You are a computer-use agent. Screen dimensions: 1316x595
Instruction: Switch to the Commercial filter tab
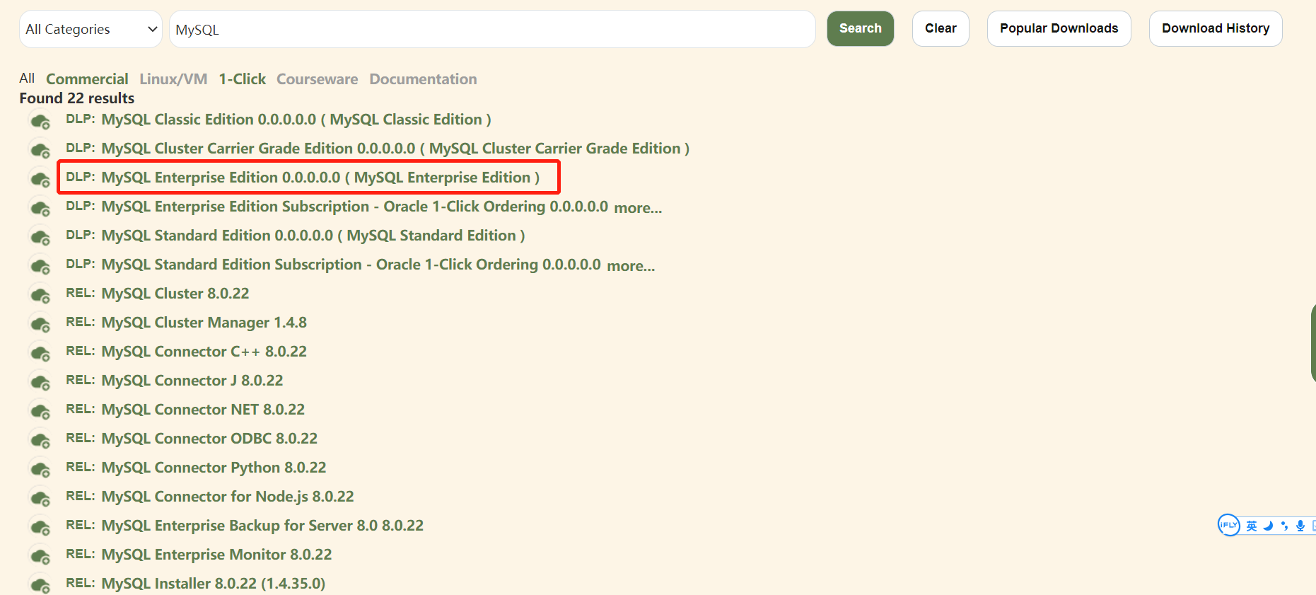tap(87, 79)
